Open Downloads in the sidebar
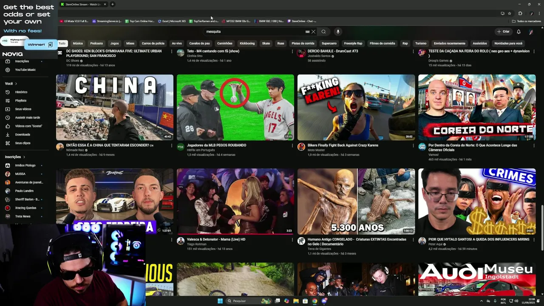Image resolution: width=544 pixels, height=306 pixels. pyautogui.click(x=23, y=135)
